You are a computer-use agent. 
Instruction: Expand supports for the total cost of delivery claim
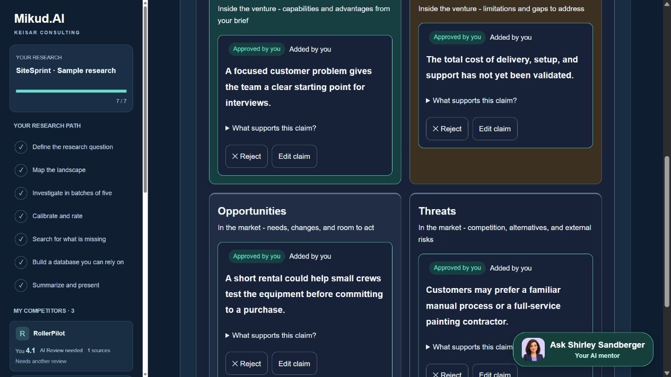[x=471, y=101]
